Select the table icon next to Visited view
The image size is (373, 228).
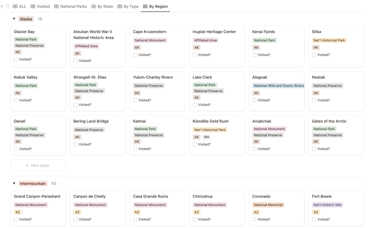coord(33,6)
